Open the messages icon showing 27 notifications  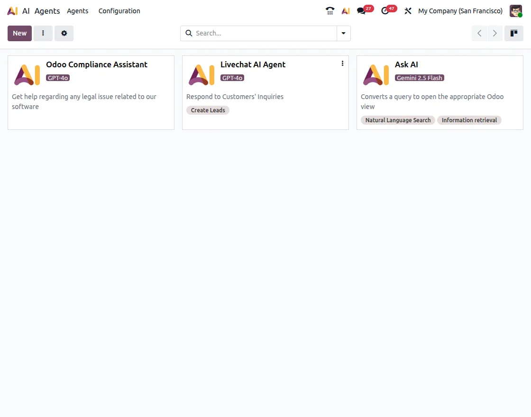pos(361,10)
